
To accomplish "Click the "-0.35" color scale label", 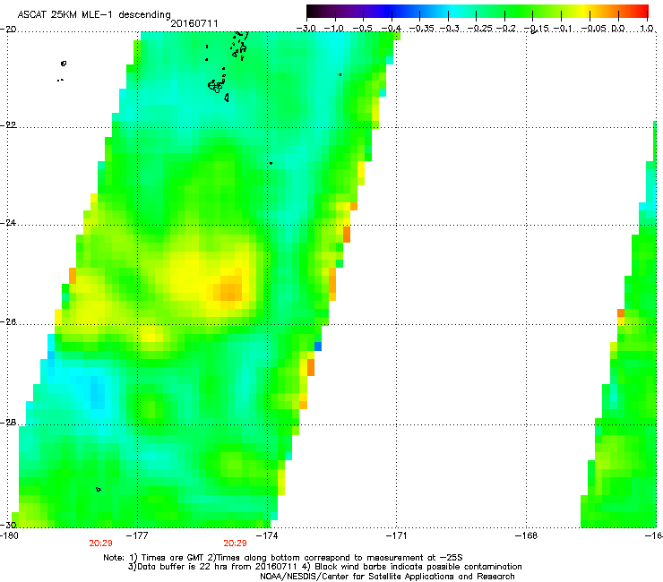I will (422, 29).
